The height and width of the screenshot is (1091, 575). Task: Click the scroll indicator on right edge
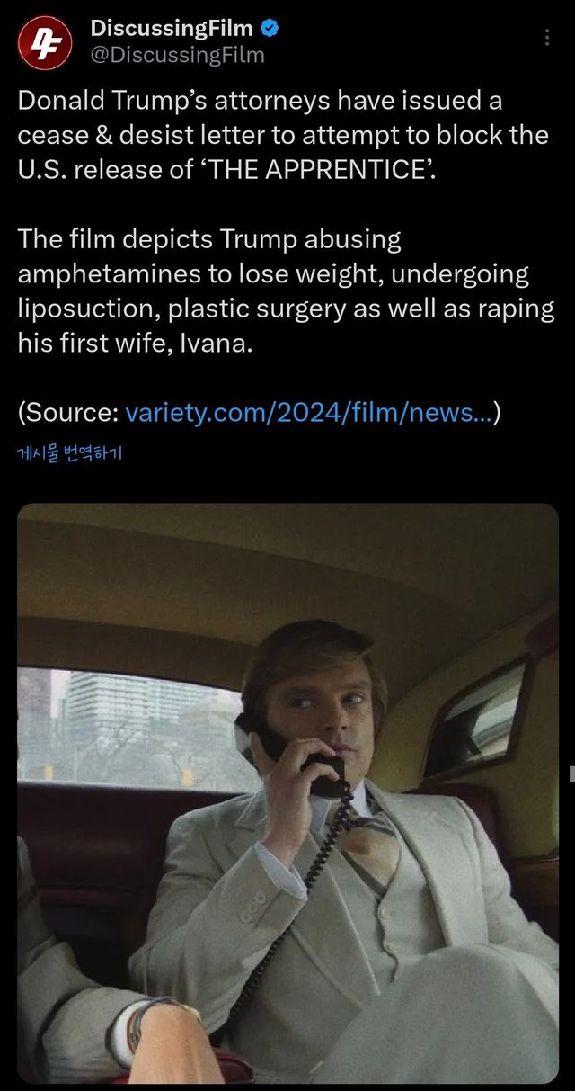571,771
